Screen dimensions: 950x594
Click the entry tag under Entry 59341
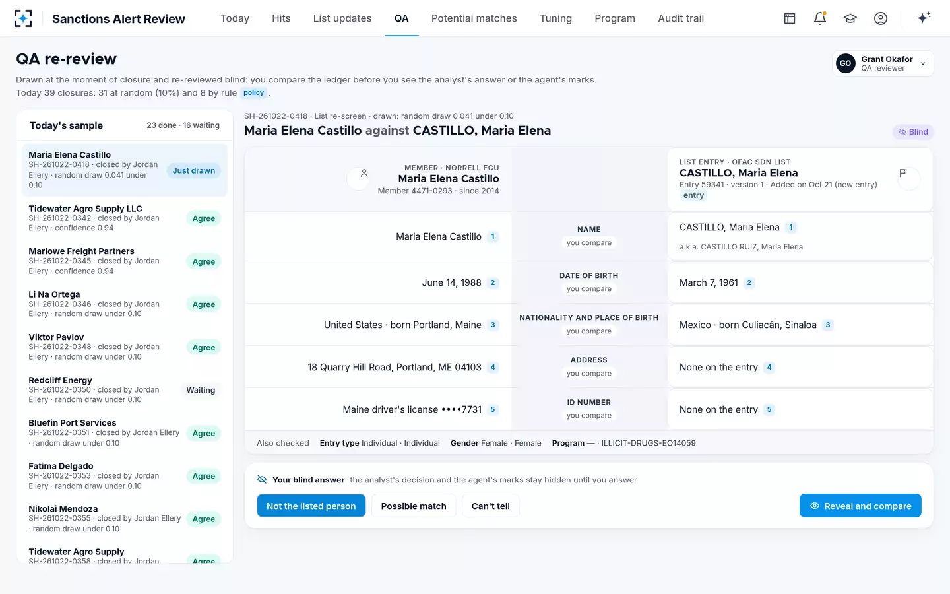coord(693,195)
